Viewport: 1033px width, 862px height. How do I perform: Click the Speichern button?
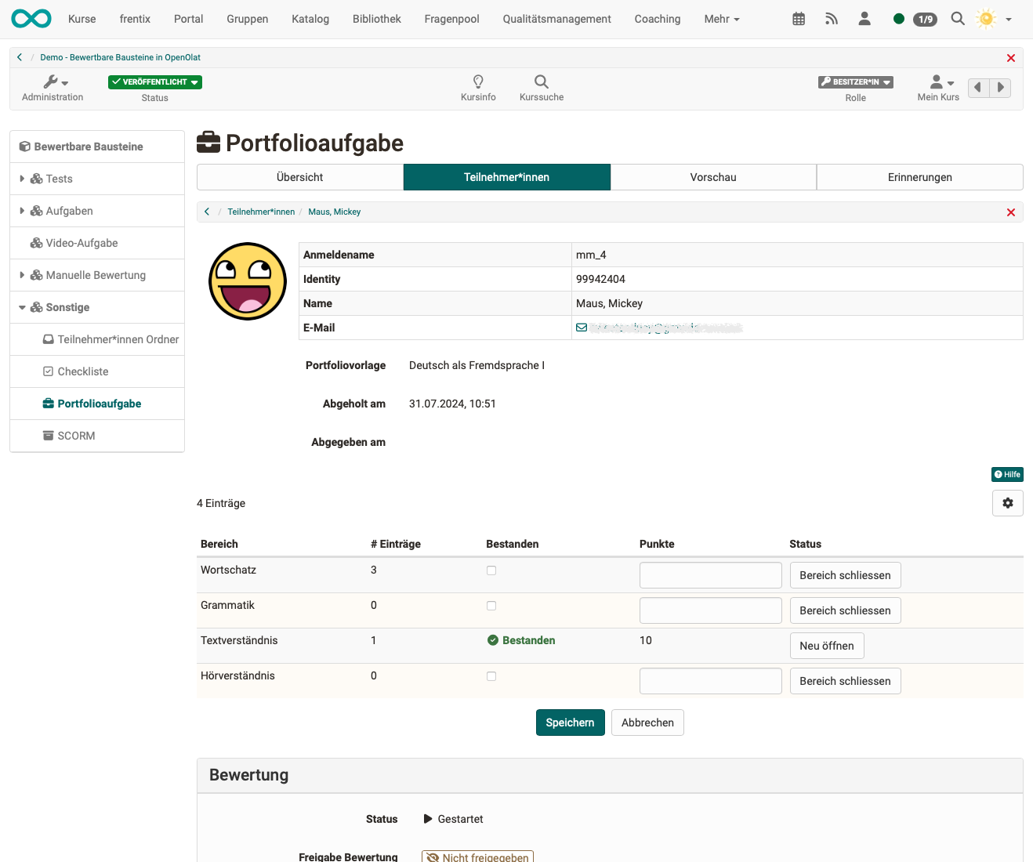570,722
